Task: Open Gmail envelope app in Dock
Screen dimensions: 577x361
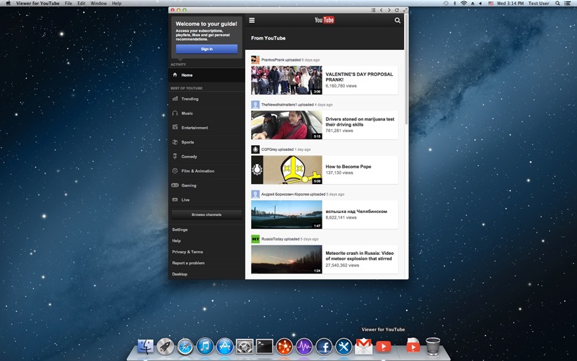Action: [x=364, y=347]
